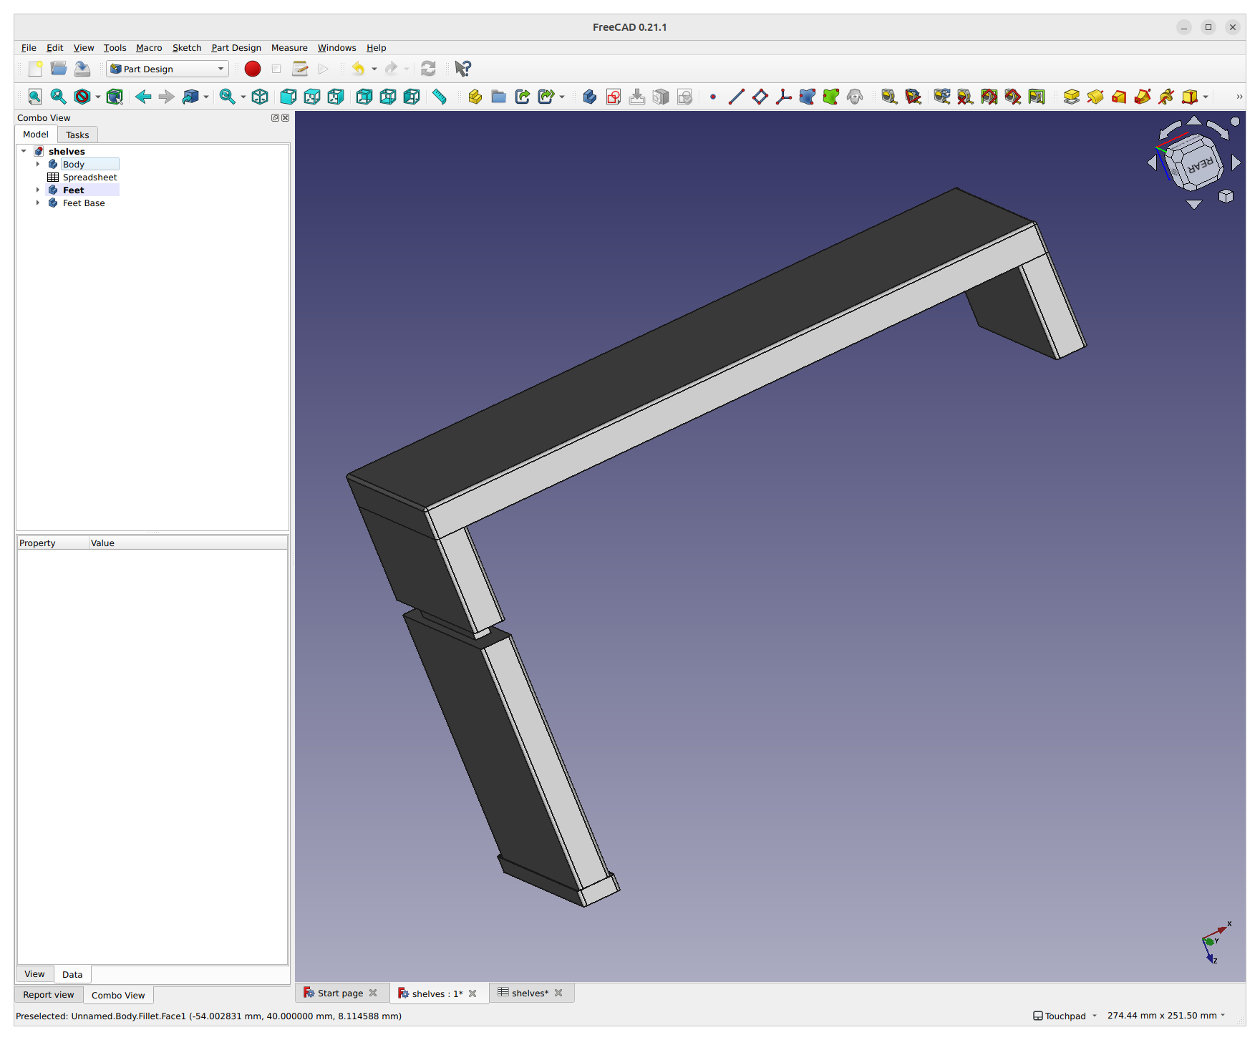Start macro recording with the red circle

pos(253,69)
